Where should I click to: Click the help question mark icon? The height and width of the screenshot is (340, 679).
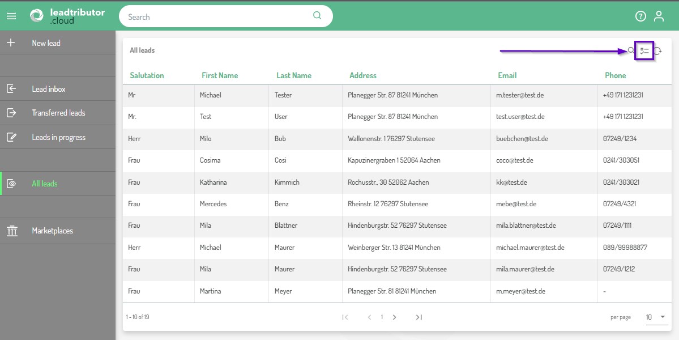click(640, 16)
